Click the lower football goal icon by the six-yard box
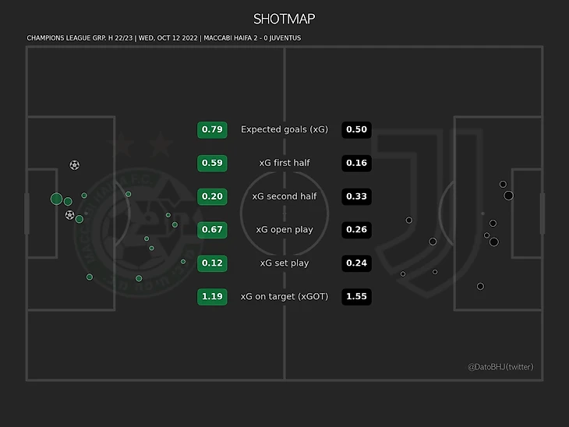Viewport: 569px width, 427px height. [69, 215]
